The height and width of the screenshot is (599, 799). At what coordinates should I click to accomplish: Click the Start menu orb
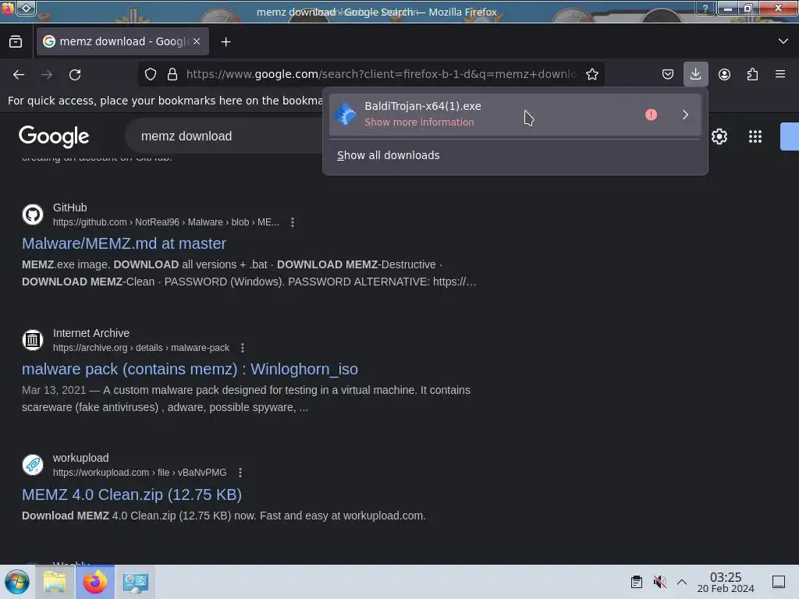point(17,582)
